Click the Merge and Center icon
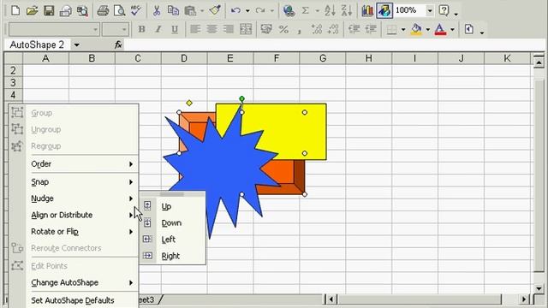 246,29
